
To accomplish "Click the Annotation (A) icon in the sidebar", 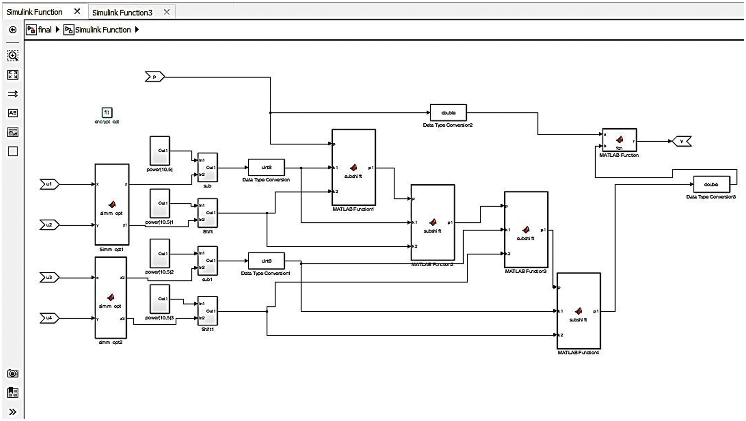I will (x=13, y=113).
